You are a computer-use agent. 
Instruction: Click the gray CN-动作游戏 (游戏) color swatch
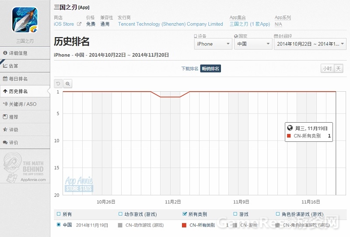[120, 225]
